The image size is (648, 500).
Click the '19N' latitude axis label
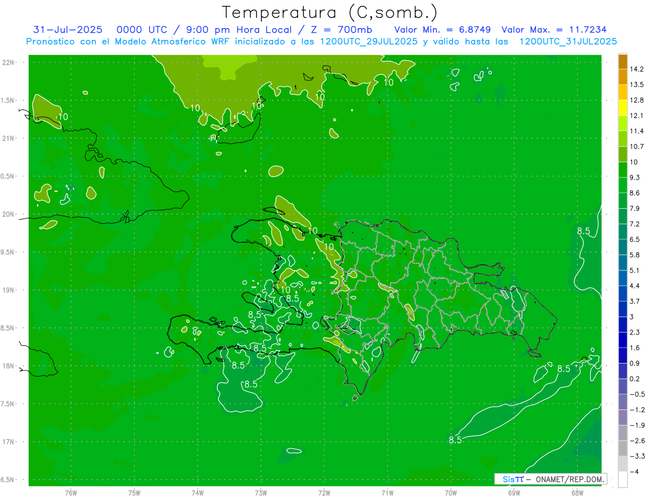(9, 290)
